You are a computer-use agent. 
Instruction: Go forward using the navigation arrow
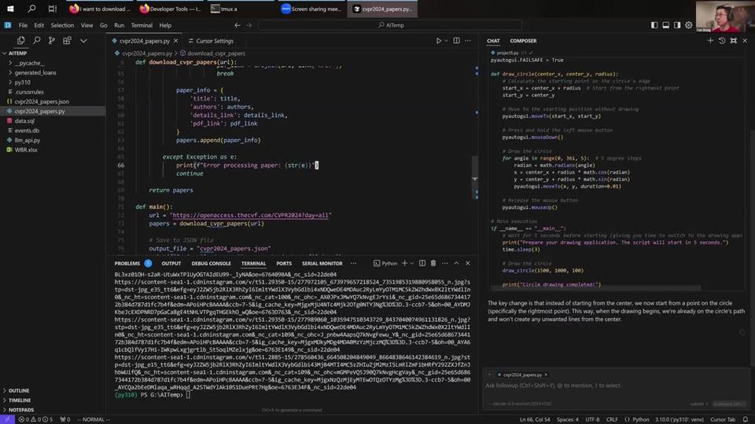tap(249, 25)
